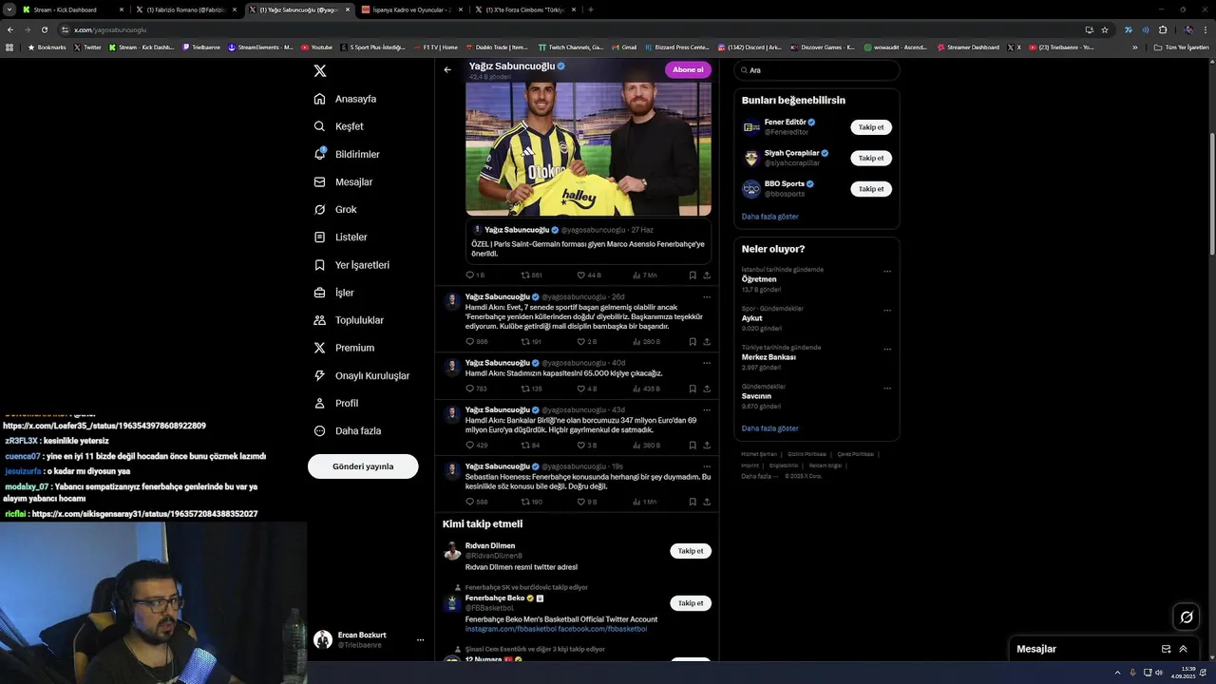1216x684 pixels.
Task: Click the Profil person icon
Action: coord(320,403)
